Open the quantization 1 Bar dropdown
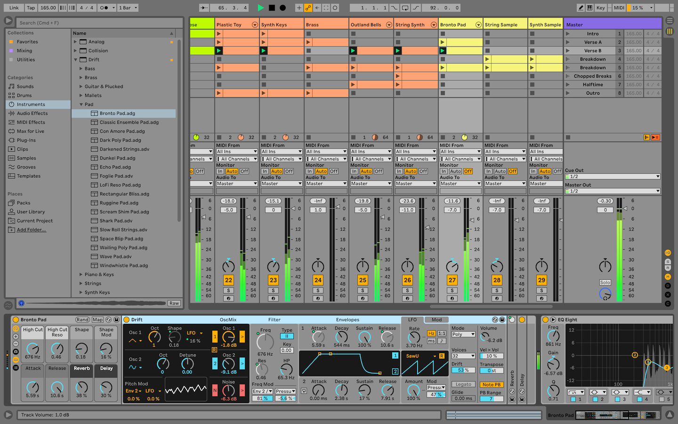The width and height of the screenshot is (678, 424). click(128, 8)
